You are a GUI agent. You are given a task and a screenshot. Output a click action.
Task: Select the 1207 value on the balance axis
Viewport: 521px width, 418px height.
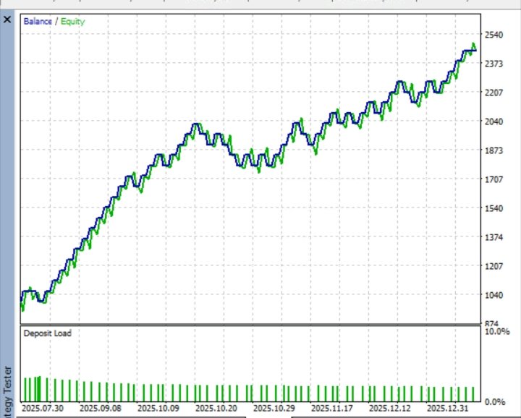pyautogui.click(x=494, y=266)
